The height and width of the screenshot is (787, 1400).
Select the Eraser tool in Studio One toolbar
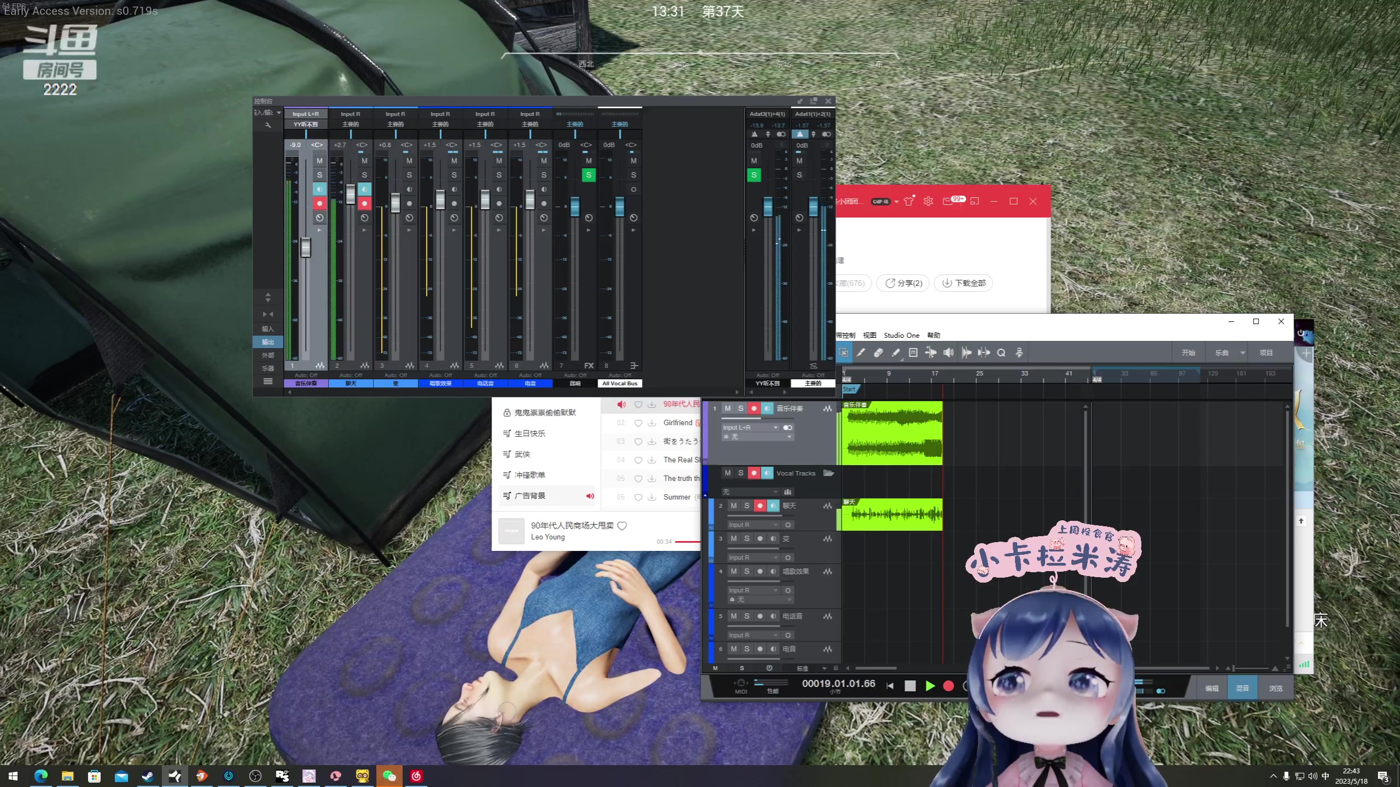click(x=878, y=353)
